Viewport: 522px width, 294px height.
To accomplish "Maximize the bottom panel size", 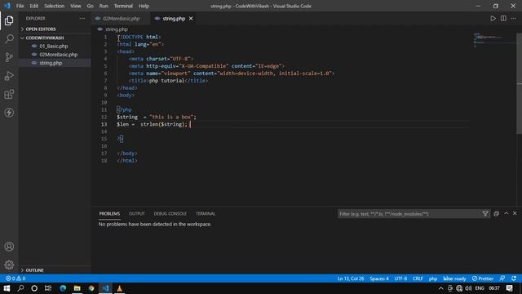I will 507,214.
